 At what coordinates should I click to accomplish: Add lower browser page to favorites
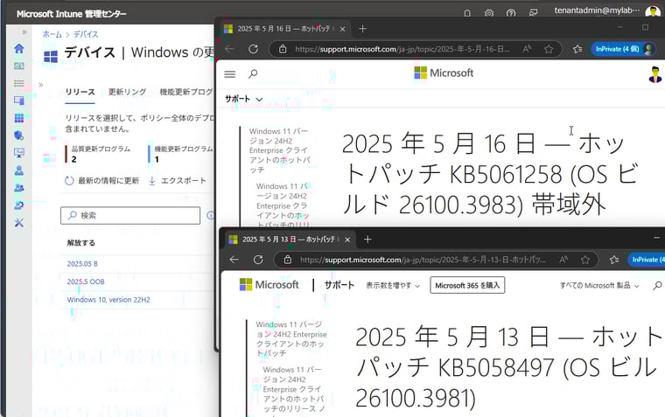tap(585, 260)
